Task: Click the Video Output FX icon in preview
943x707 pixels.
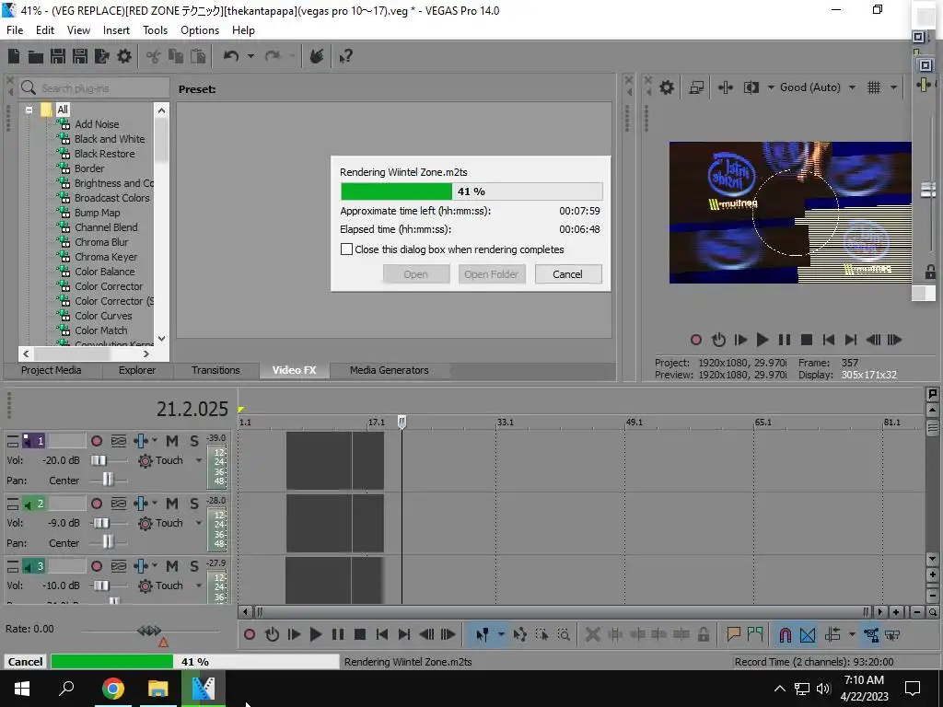Action: [726, 87]
